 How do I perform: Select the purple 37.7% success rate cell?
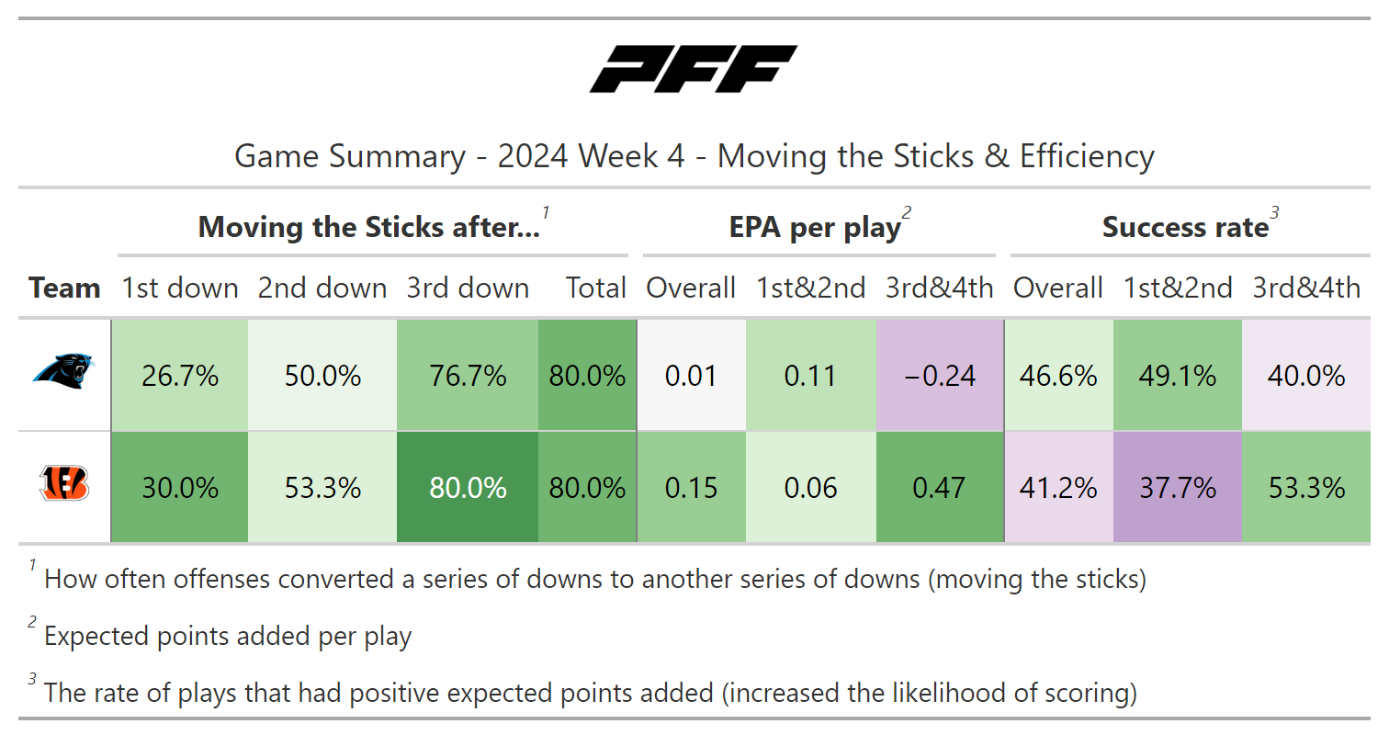(x=1178, y=487)
